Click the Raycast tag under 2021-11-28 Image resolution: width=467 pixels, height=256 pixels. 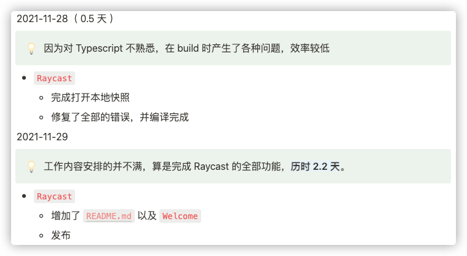click(x=54, y=78)
